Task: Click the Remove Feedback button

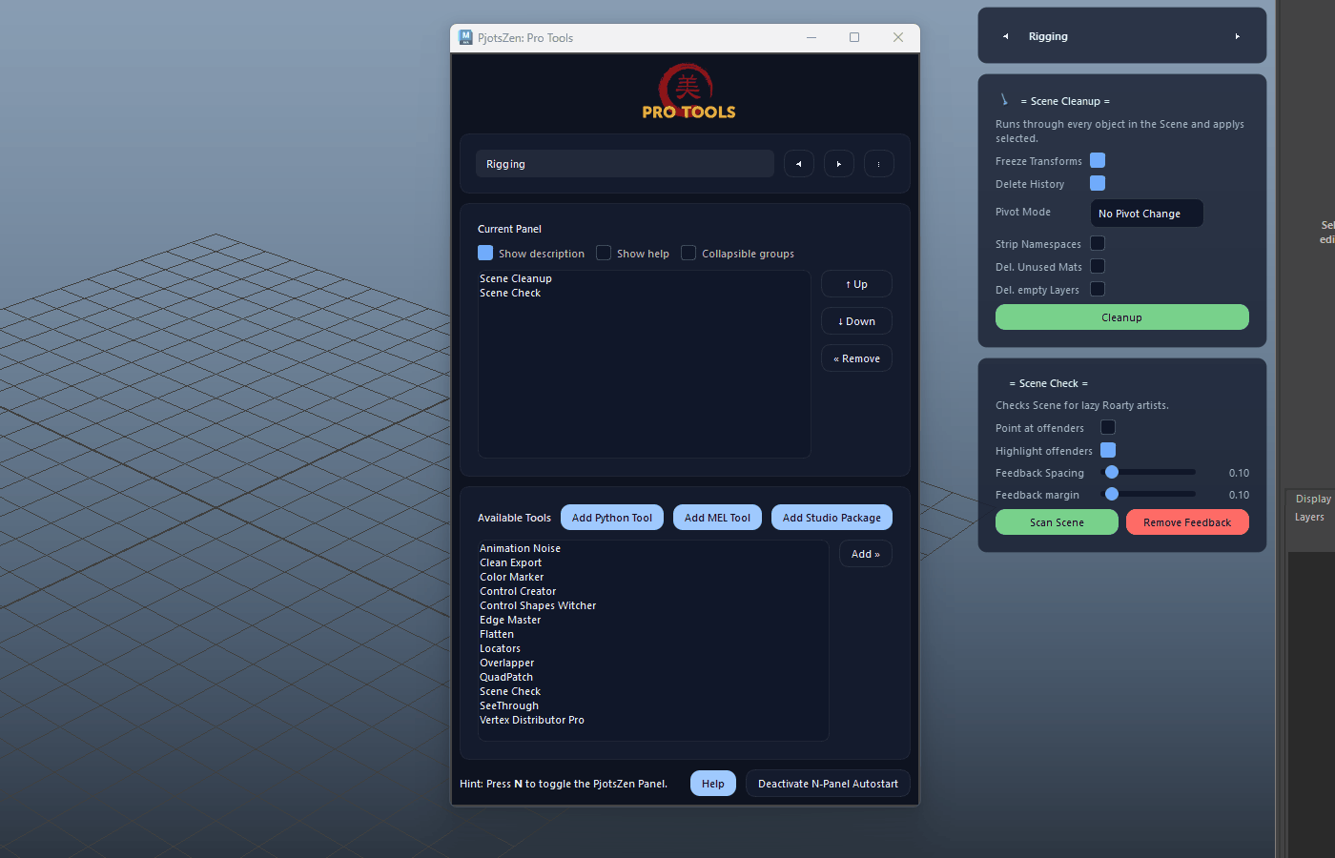Action: pyautogui.click(x=1187, y=522)
